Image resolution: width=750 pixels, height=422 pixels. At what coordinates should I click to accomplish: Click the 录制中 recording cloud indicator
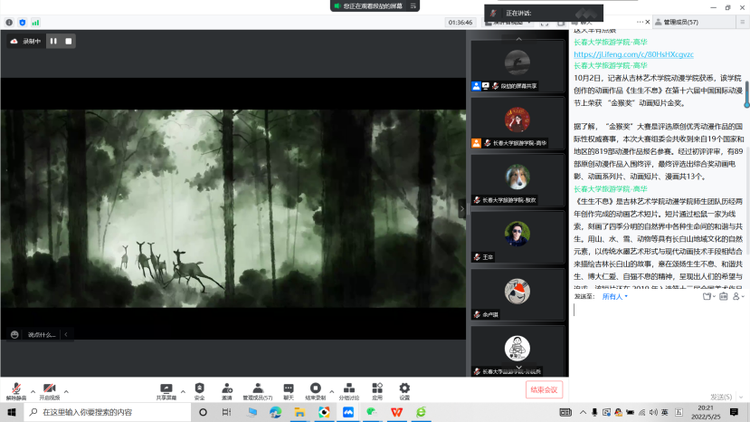tap(26, 41)
